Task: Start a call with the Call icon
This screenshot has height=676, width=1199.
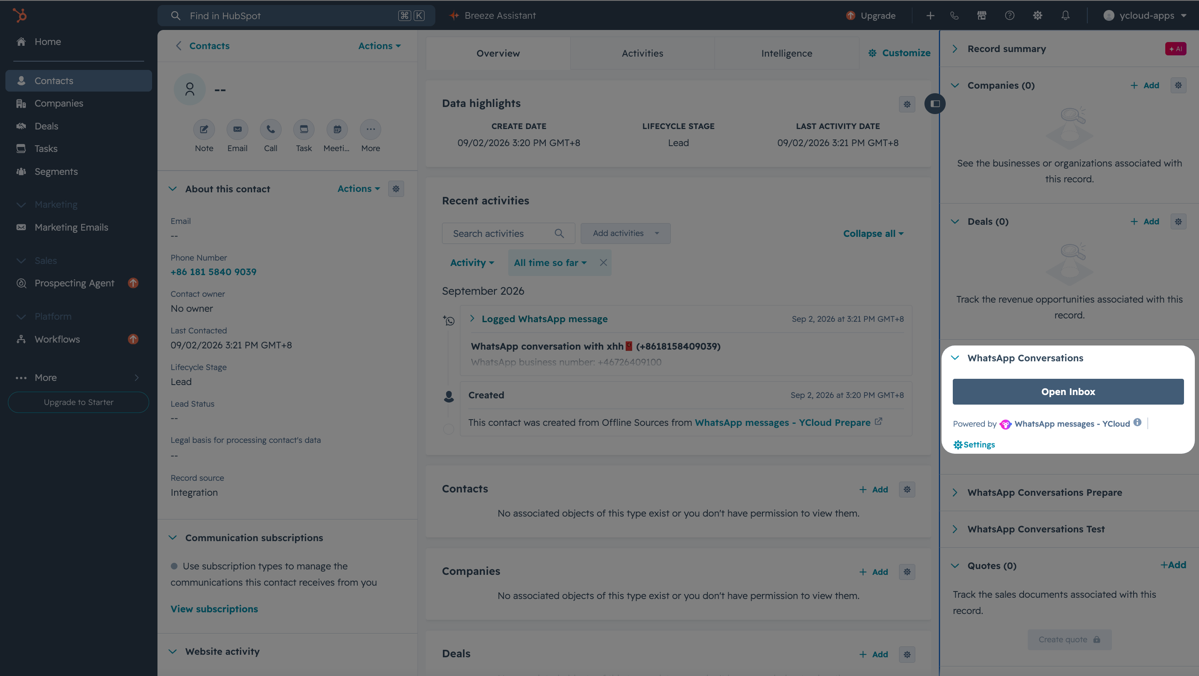Action: [270, 129]
